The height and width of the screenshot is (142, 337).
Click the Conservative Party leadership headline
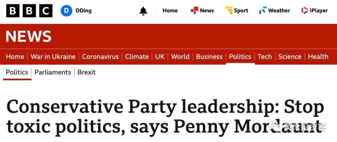point(165,117)
